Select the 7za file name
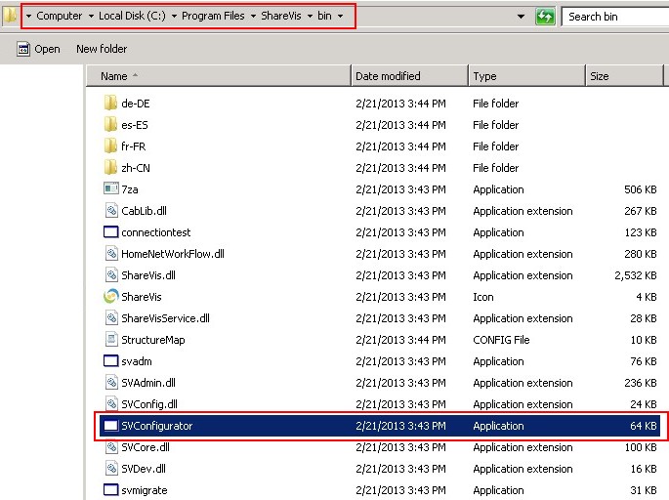669x500 pixels. pyautogui.click(x=129, y=189)
